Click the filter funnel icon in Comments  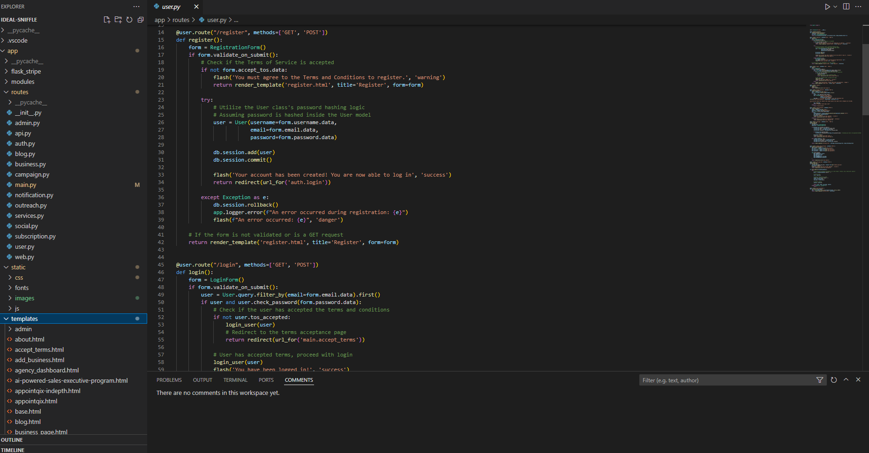point(820,380)
